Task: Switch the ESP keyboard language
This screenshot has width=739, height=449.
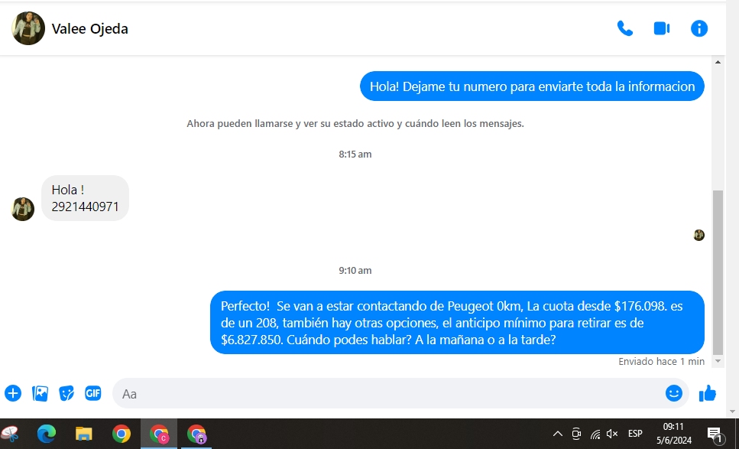Action: [635, 434]
